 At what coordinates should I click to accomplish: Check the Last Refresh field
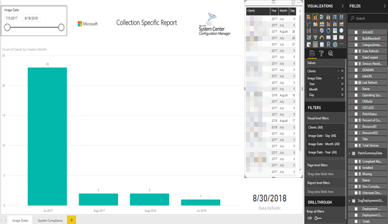356,82
